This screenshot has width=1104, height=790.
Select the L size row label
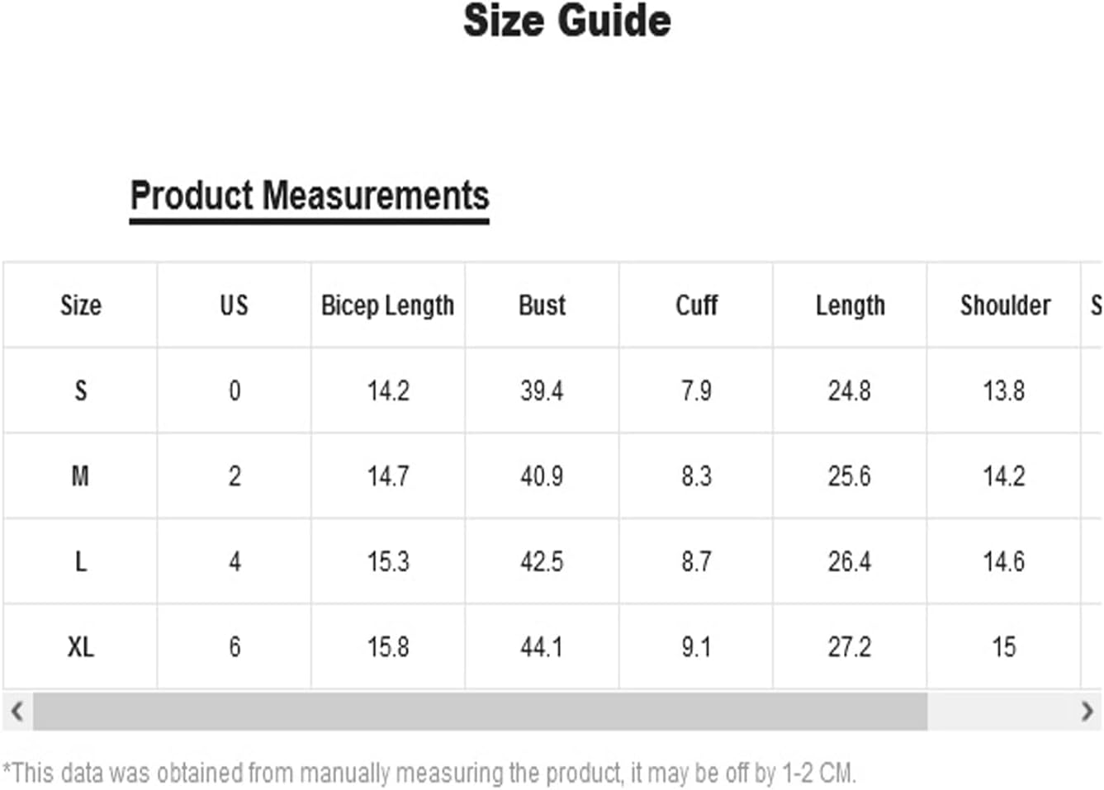80,562
